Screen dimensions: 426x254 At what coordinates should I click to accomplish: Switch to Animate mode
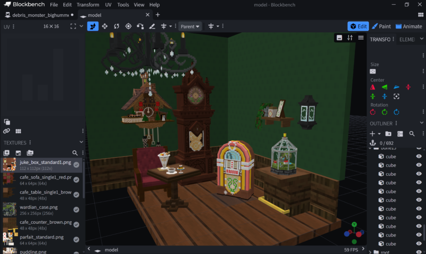(408, 26)
